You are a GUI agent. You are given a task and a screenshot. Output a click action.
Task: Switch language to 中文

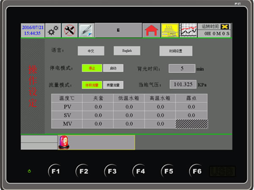90,51
